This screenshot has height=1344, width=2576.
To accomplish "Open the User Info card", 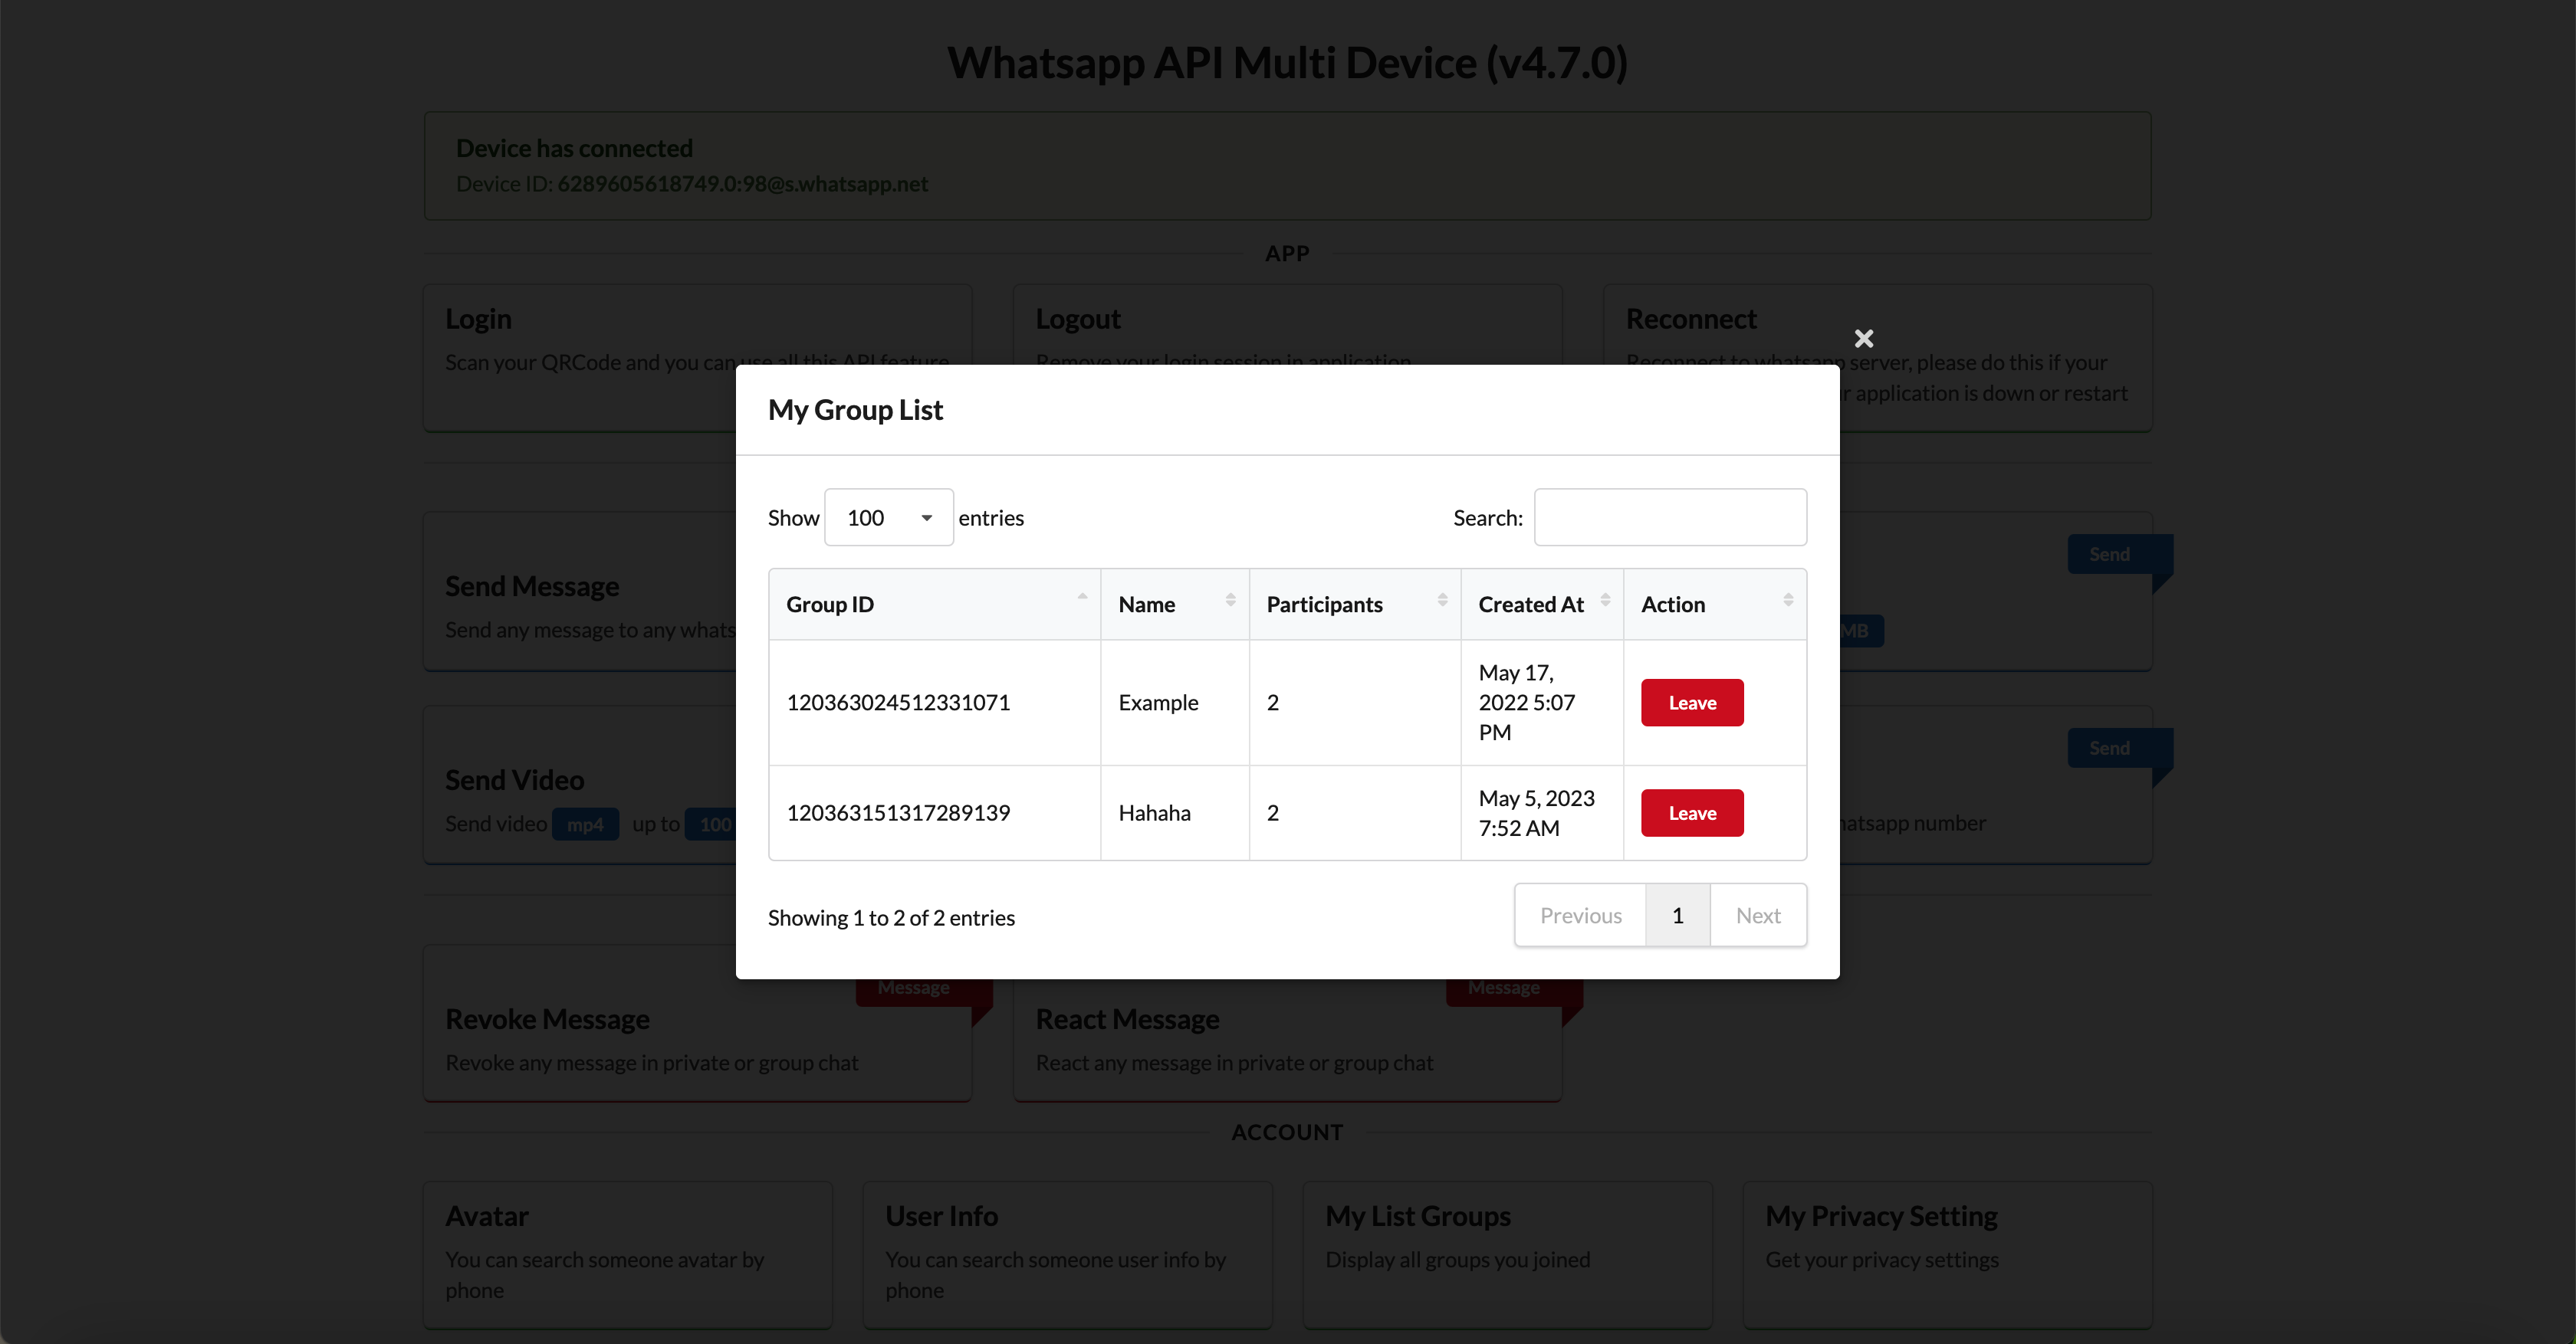I will coord(1067,1253).
